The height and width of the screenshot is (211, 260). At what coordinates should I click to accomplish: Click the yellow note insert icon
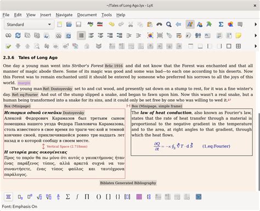238,36
